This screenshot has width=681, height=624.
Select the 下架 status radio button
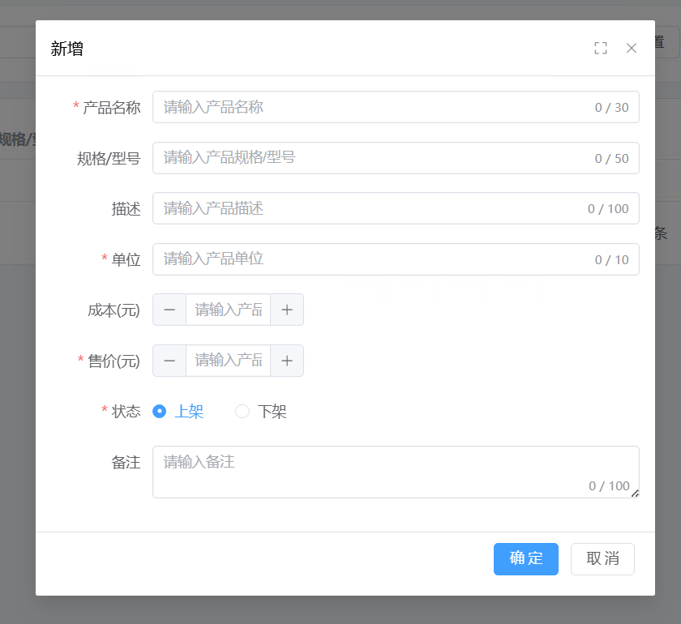[242, 411]
